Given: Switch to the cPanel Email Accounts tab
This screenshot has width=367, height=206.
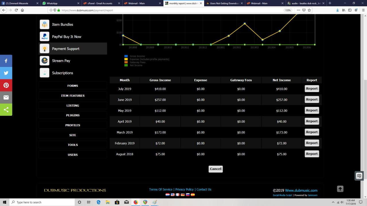Looking at the screenshot, I should [100, 3].
